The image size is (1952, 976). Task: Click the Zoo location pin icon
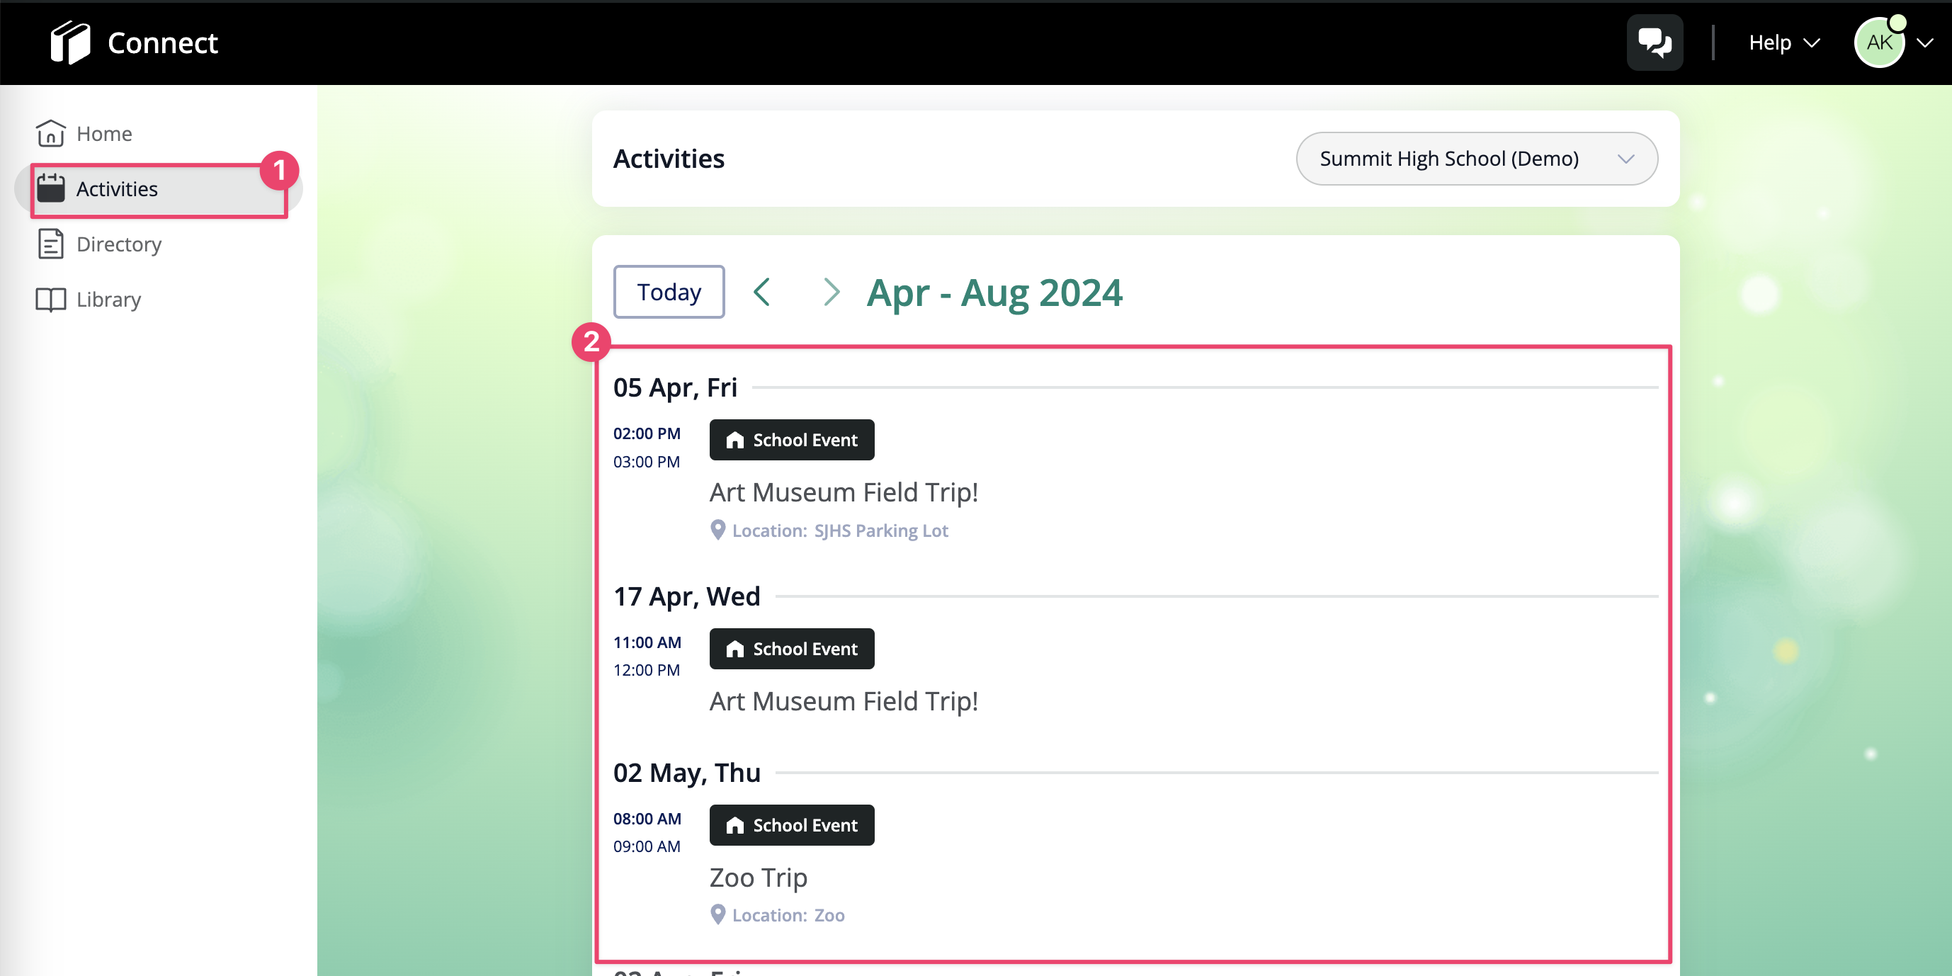click(717, 914)
